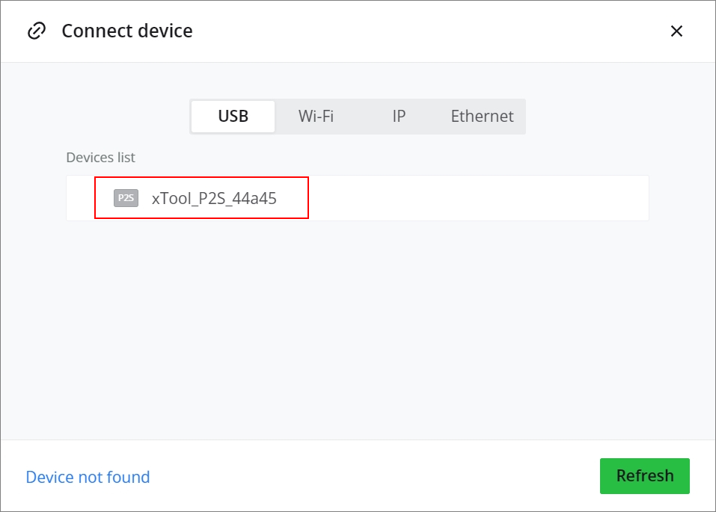Click the gray P2S device badge icon
Screen dimensions: 716x512
pos(126,198)
